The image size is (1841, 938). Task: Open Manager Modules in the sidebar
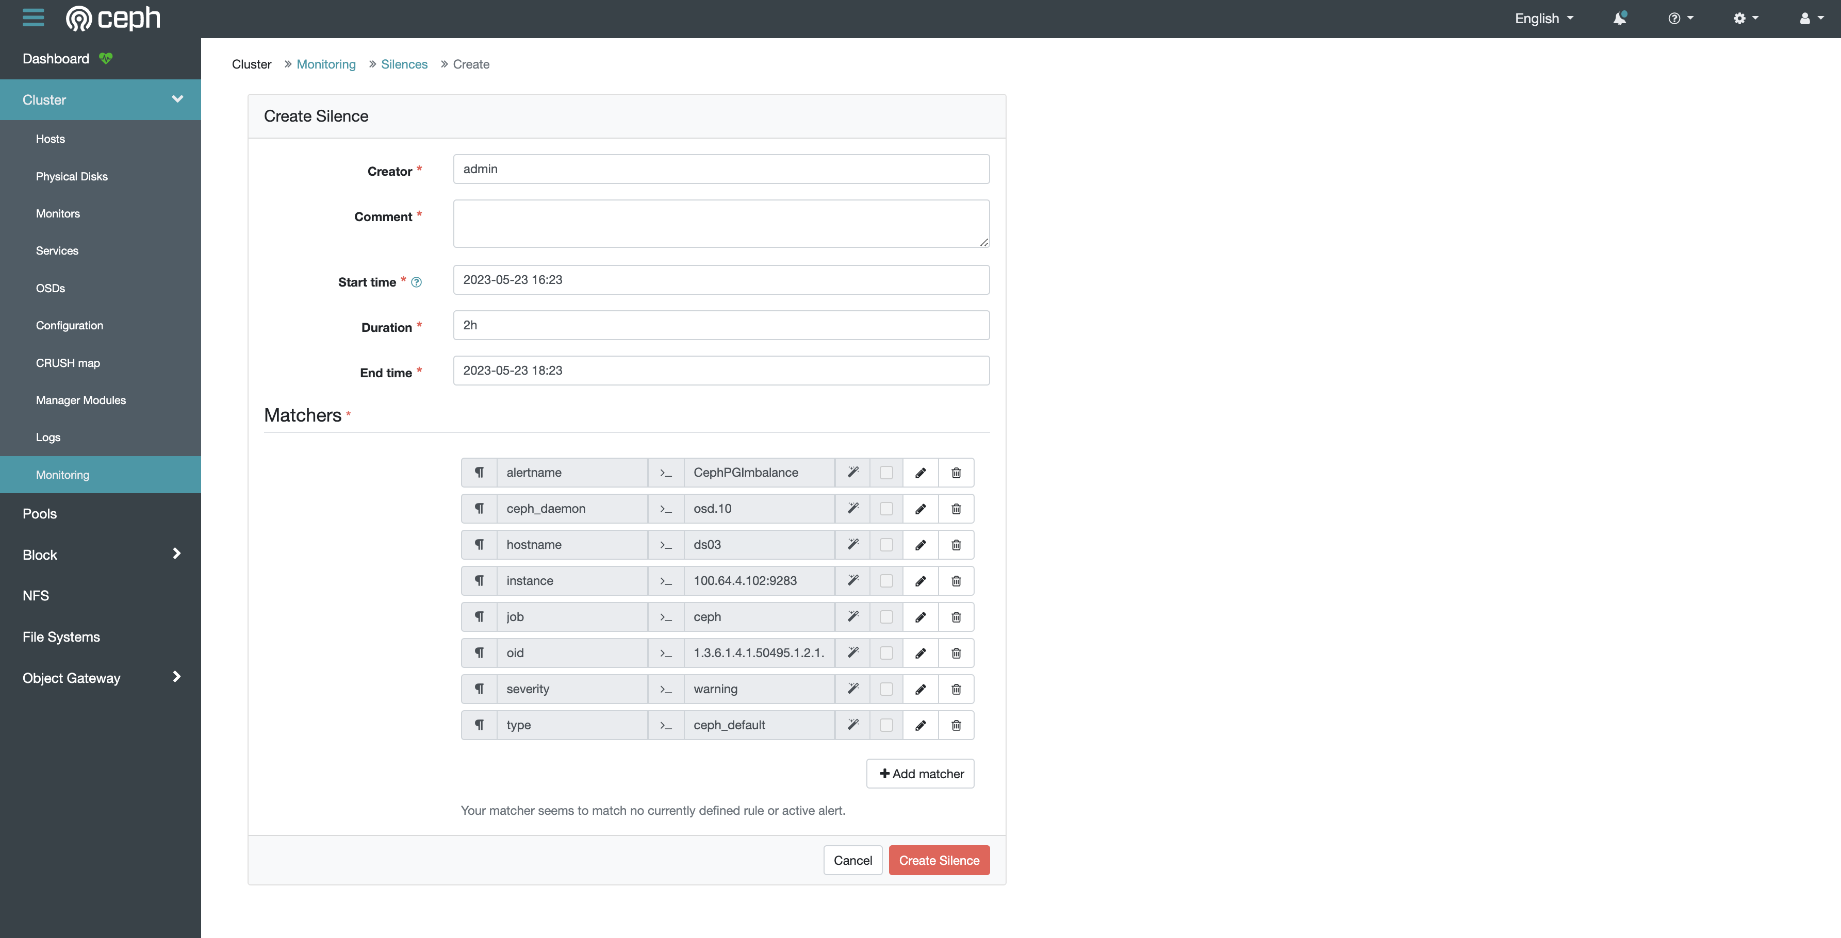81,399
